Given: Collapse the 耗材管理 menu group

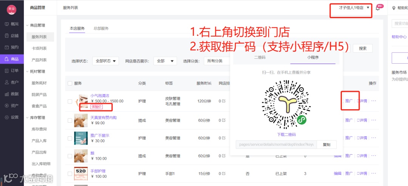Looking at the screenshot, I should [x=36, y=72].
